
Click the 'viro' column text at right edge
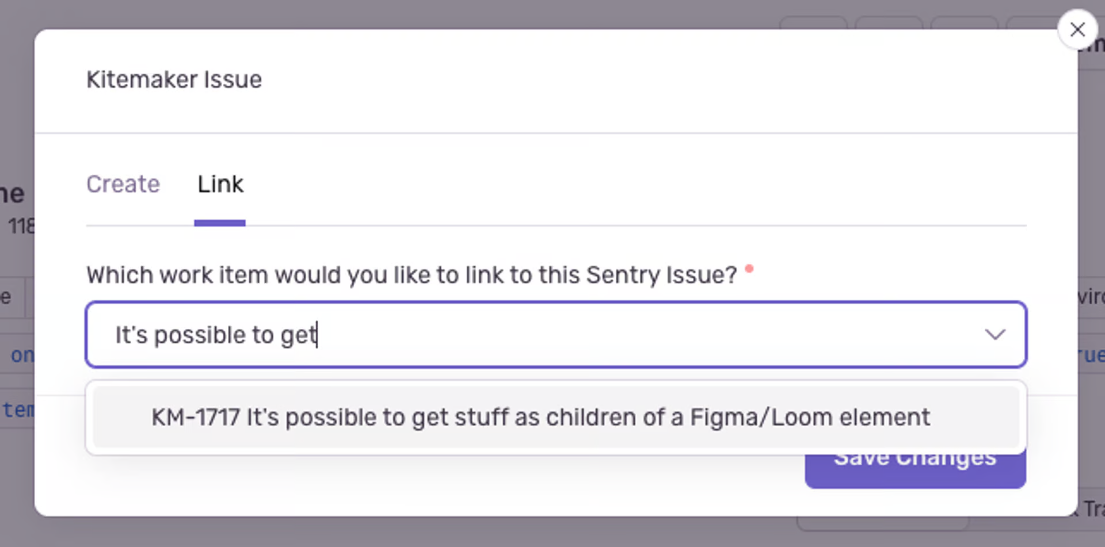click(x=1091, y=297)
